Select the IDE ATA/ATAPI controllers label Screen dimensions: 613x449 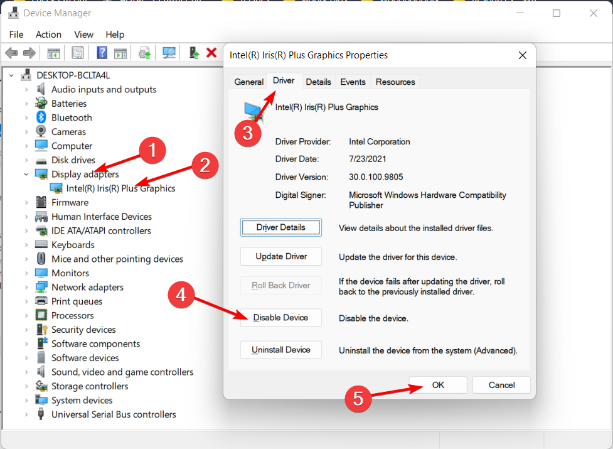(x=101, y=230)
